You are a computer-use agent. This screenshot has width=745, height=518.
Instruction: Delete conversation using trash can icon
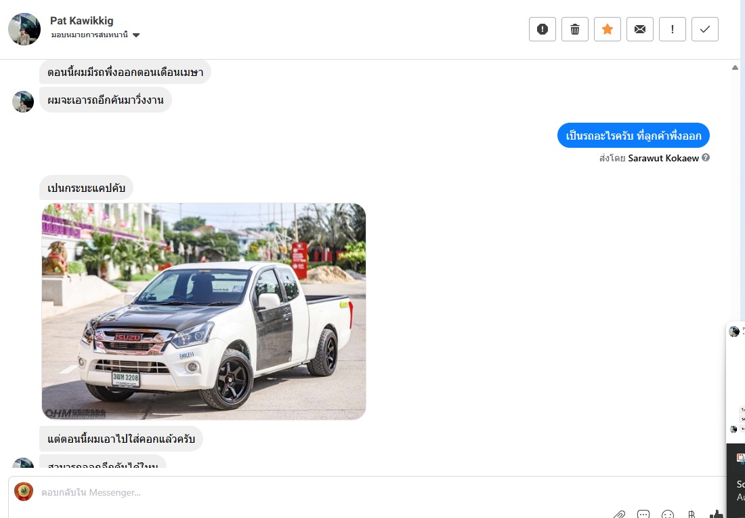point(575,29)
